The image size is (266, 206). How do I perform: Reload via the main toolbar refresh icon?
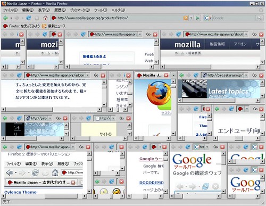point(28,18)
